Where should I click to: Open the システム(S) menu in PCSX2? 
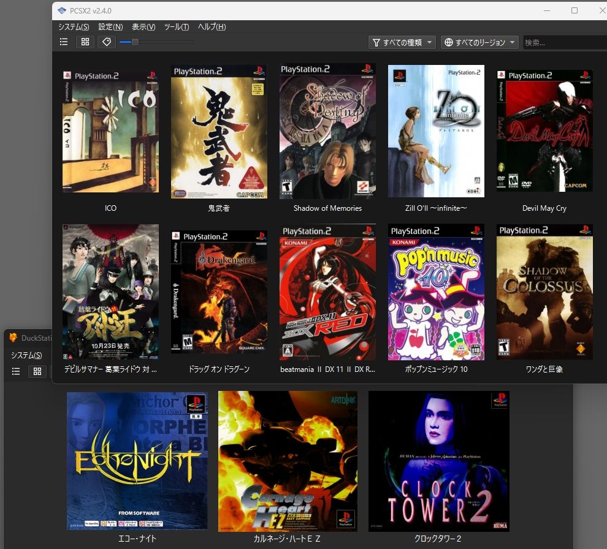pos(74,27)
